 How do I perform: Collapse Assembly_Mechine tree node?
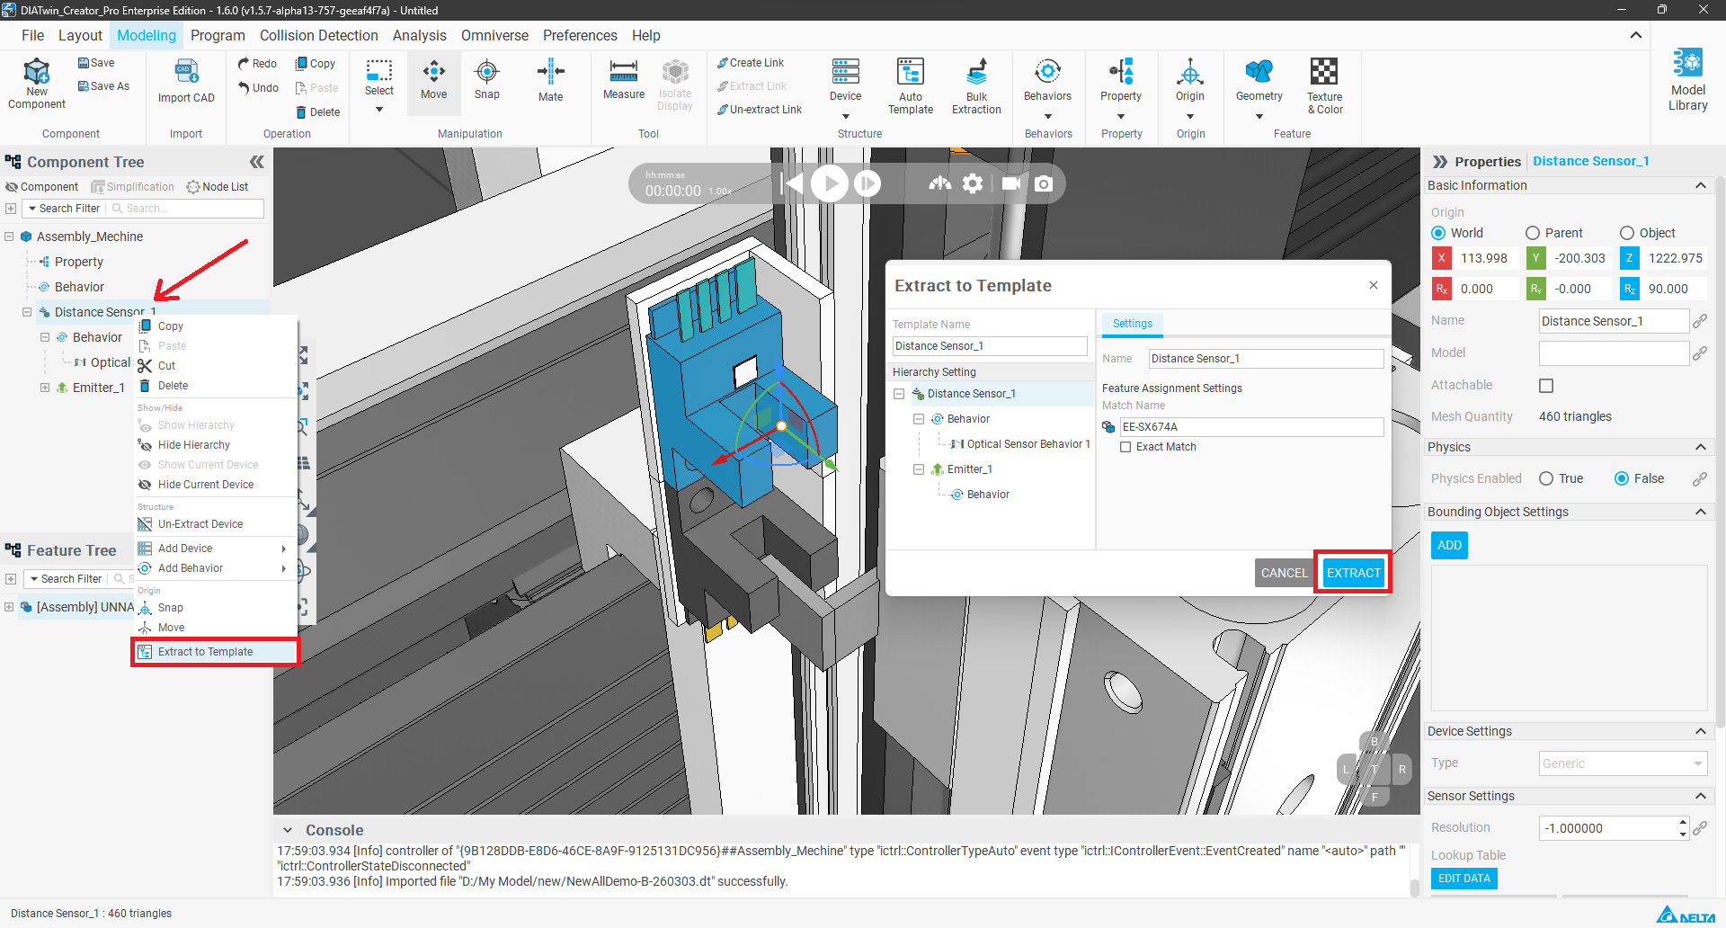(x=9, y=236)
